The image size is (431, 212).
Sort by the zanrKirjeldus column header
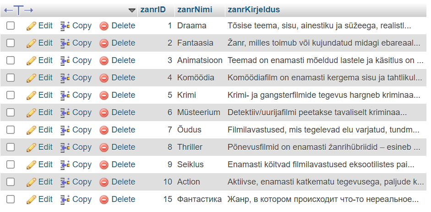tap(253, 10)
